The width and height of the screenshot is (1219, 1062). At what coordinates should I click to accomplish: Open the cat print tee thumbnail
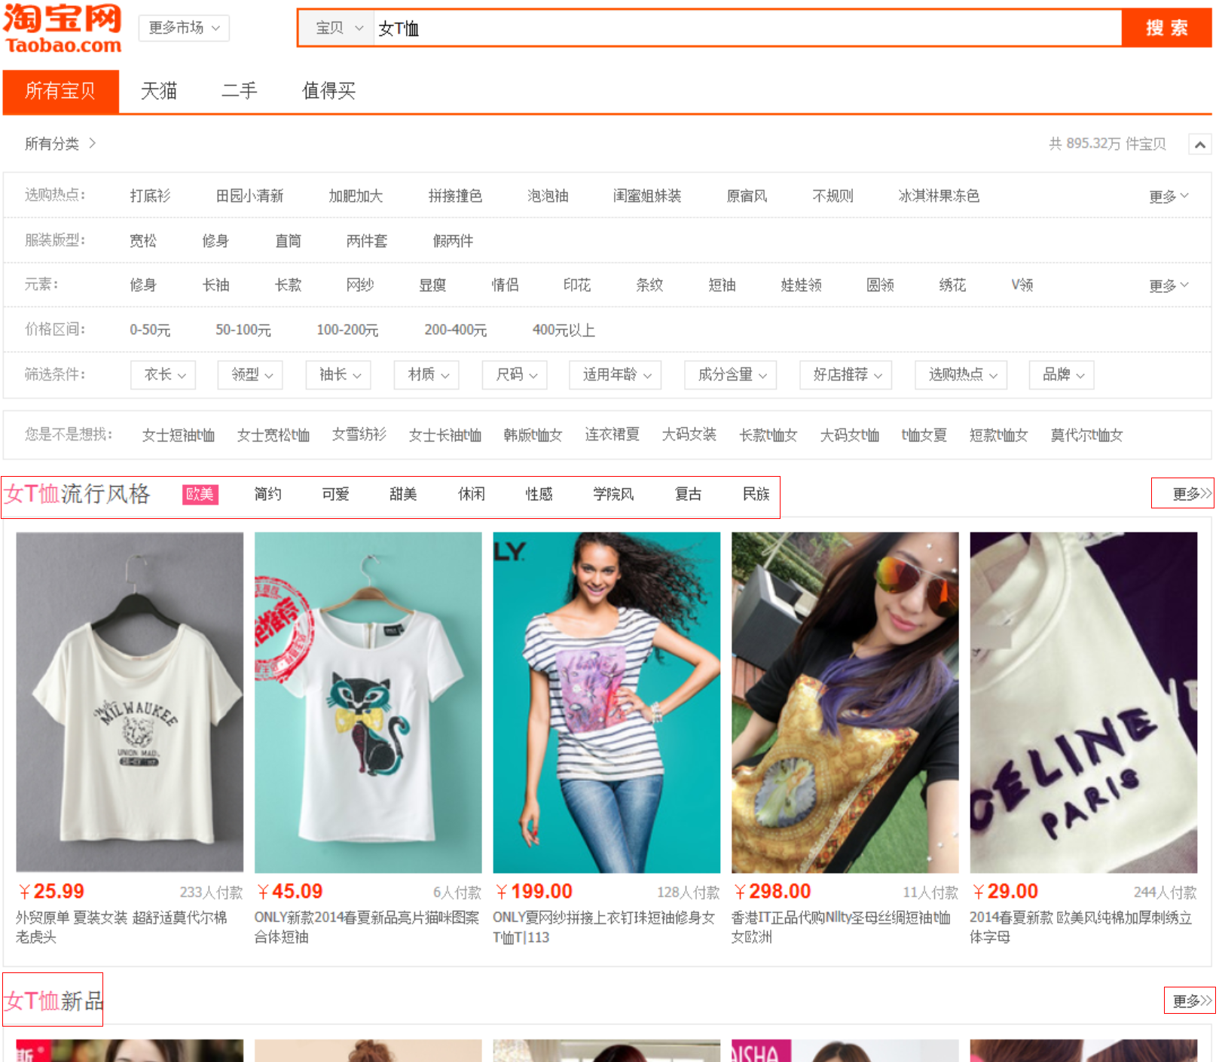[x=368, y=702]
